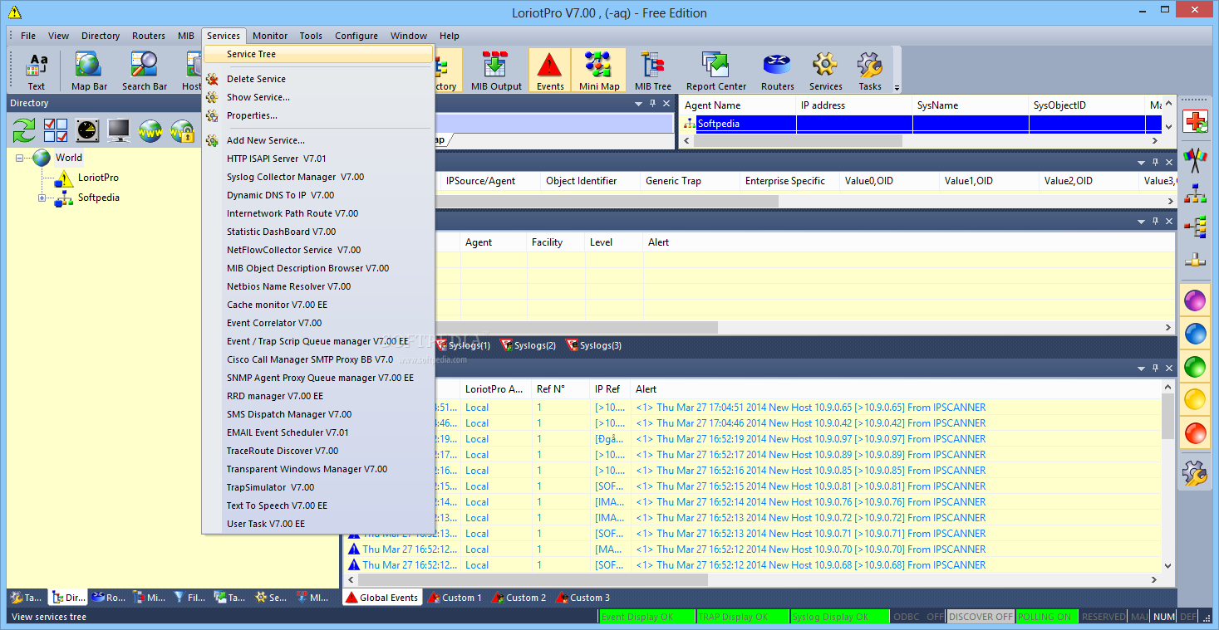Click the Services toolbar gear icon
Viewport: 1219px width, 630px height.
[x=825, y=71]
